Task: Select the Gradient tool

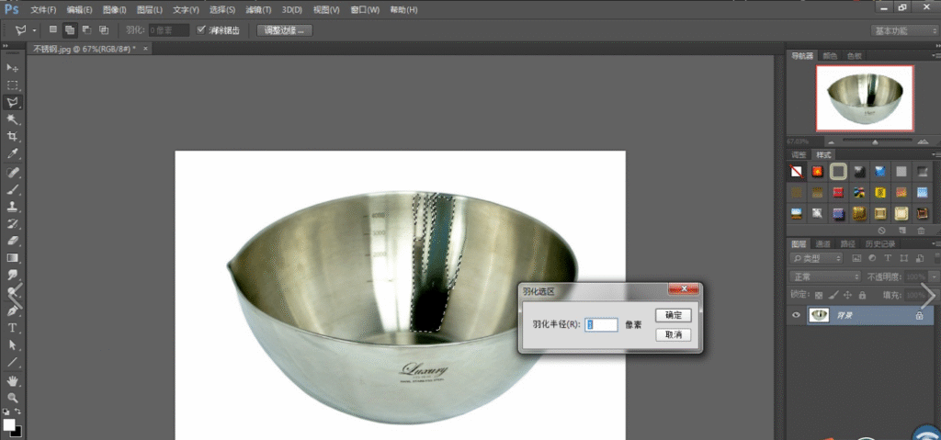Action: coord(12,258)
